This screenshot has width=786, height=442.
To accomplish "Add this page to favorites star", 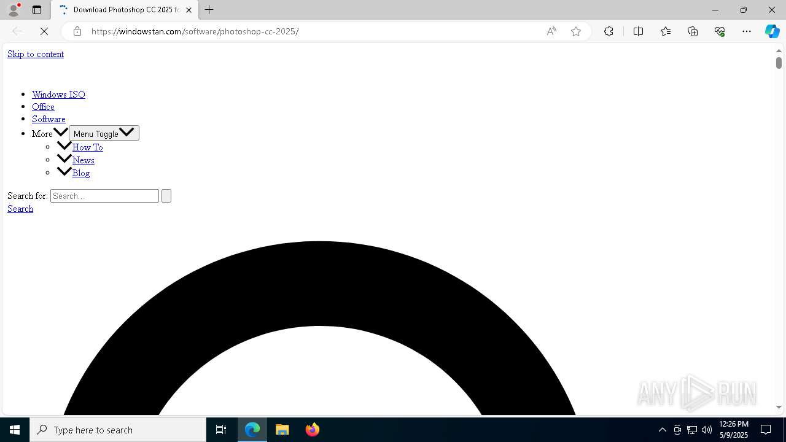I will pos(576,31).
